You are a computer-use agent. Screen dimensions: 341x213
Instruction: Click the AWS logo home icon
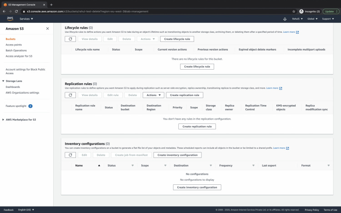pos(10,19)
